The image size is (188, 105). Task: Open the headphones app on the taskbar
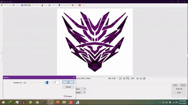pyautogui.click(x=24, y=102)
